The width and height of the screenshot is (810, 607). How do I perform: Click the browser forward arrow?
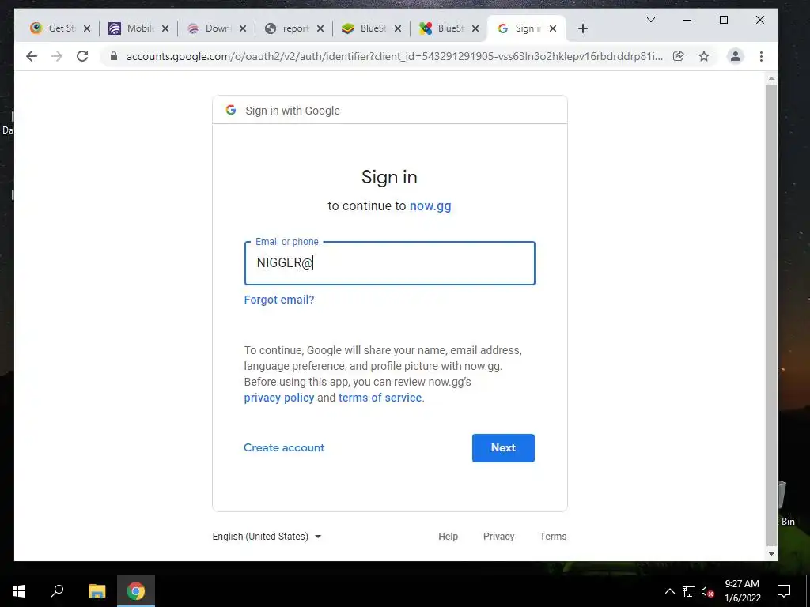click(x=57, y=56)
